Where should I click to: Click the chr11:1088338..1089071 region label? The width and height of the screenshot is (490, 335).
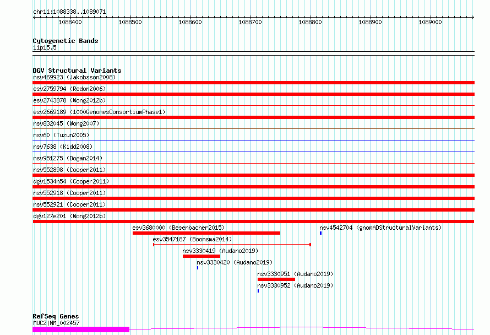coord(69,12)
